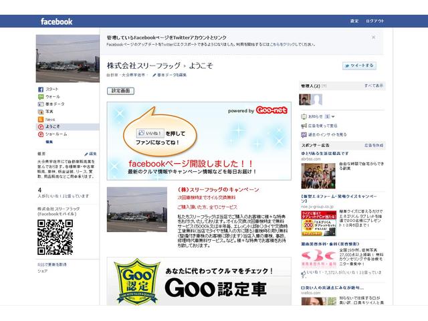Dismiss the Twitter link notification banner
428x321 pixels.
[373, 37]
